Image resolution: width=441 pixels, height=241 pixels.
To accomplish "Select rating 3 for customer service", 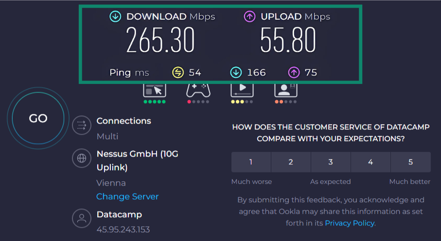I will pyautogui.click(x=331, y=162).
